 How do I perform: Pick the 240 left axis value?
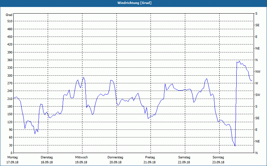coord(10,91)
